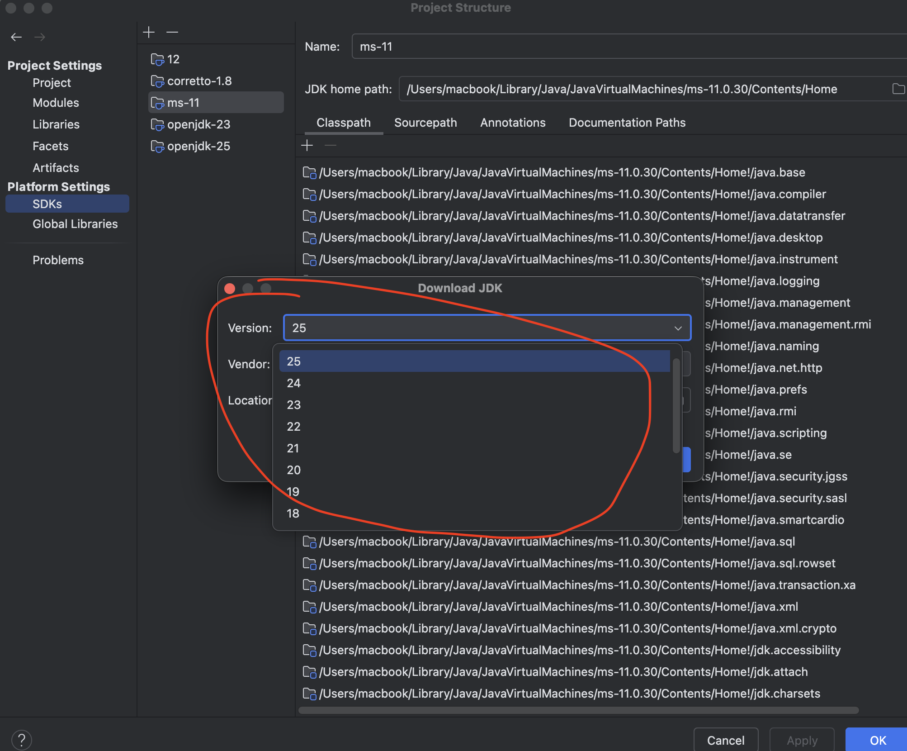Add a new SDK with plus icon
The width and height of the screenshot is (907, 751).
[x=149, y=32]
